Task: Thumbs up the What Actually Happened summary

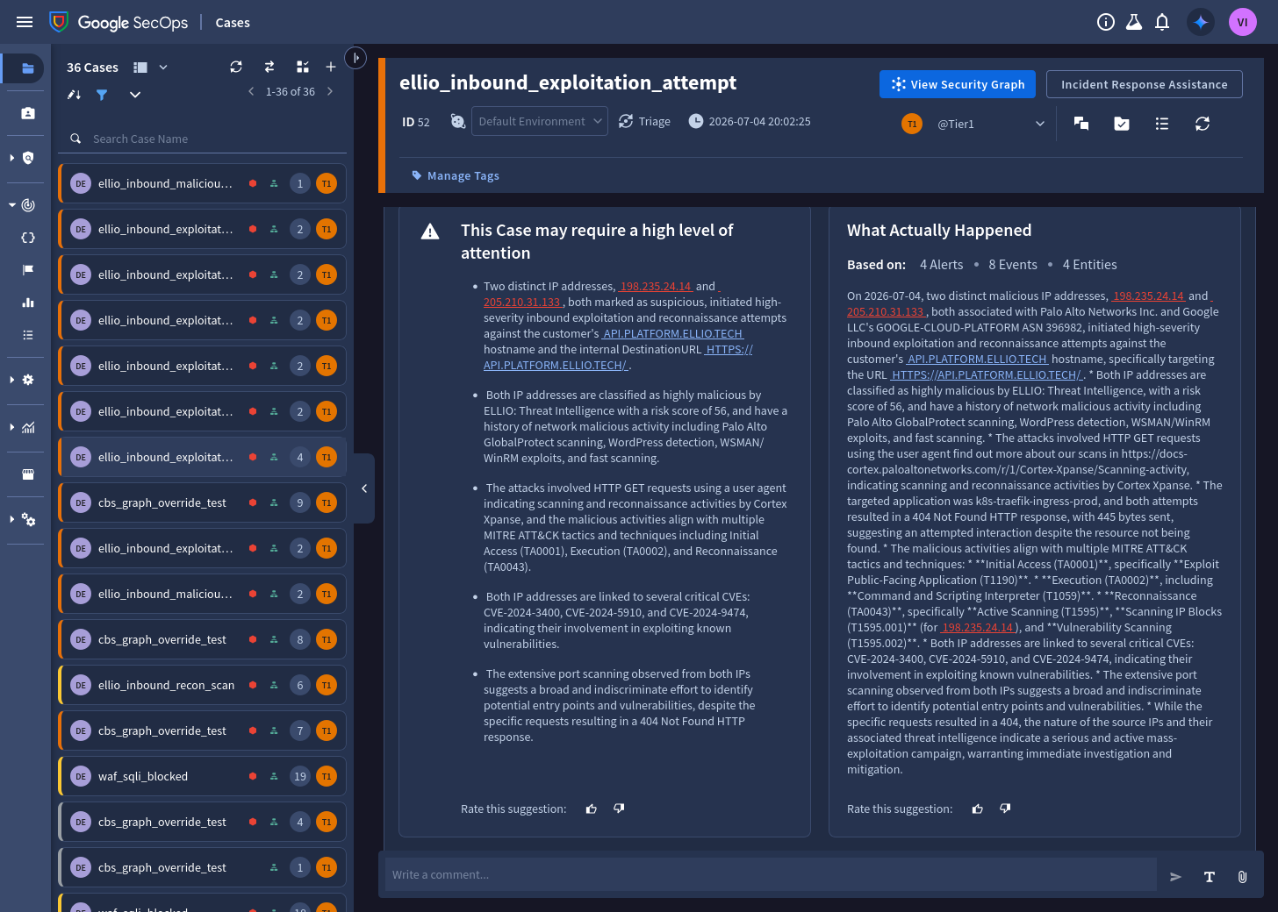Action: click(x=978, y=809)
